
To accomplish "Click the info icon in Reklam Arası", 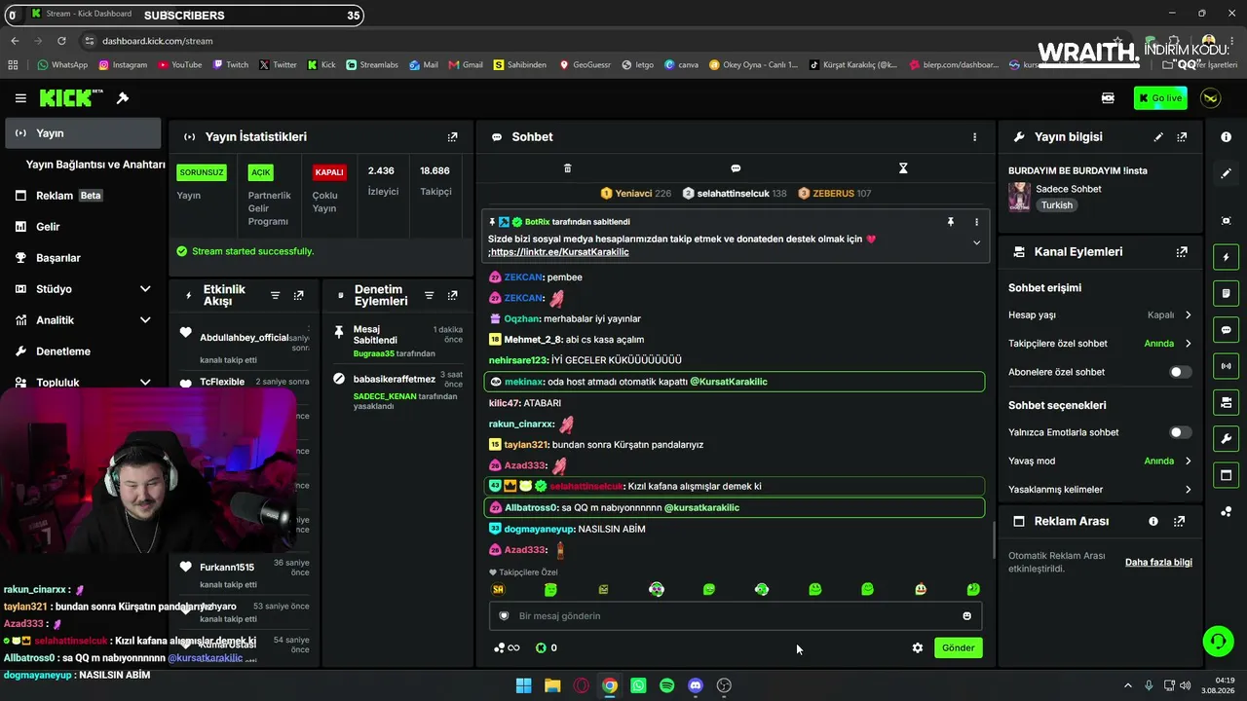I will point(1153,522).
